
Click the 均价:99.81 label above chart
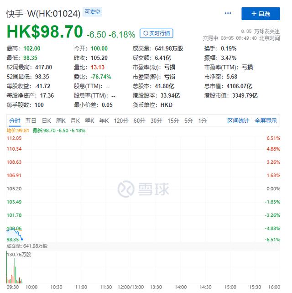[18, 131]
